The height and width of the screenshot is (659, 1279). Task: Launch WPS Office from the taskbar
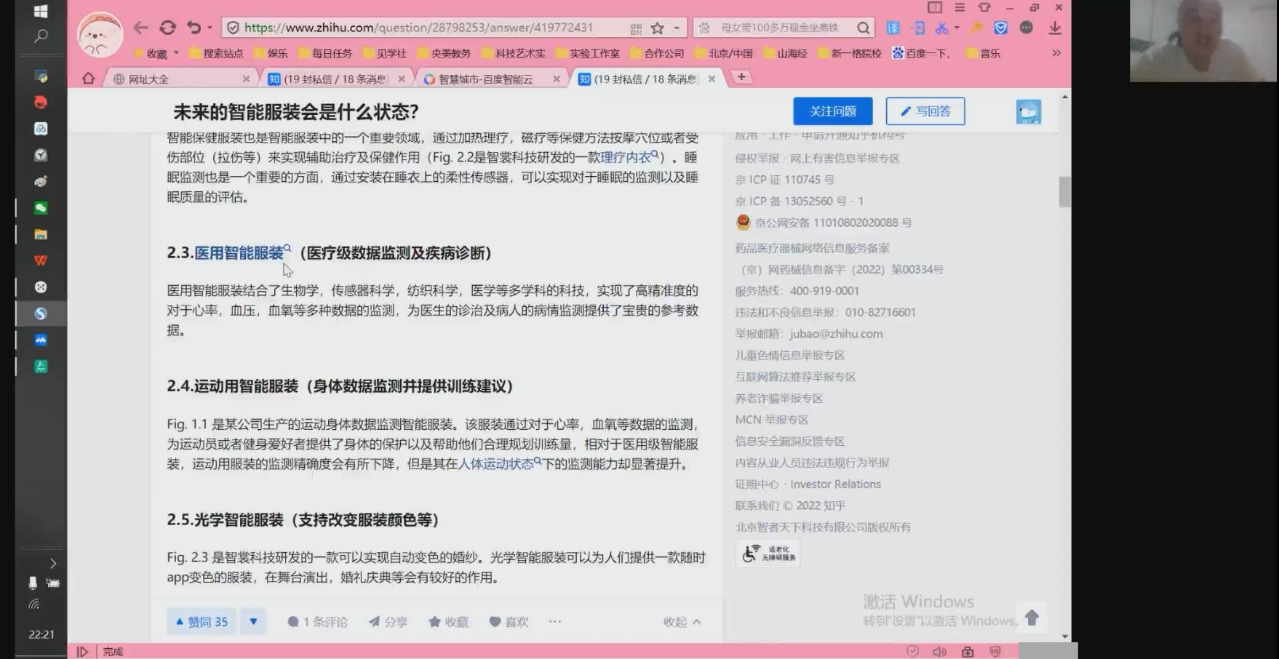tap(41, 260)
